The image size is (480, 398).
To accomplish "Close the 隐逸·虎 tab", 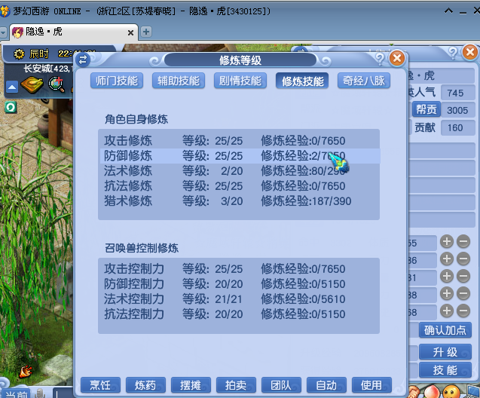I will coord(130,32).
